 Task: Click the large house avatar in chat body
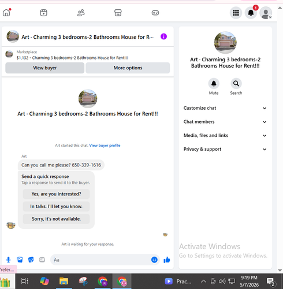(88, 99)
